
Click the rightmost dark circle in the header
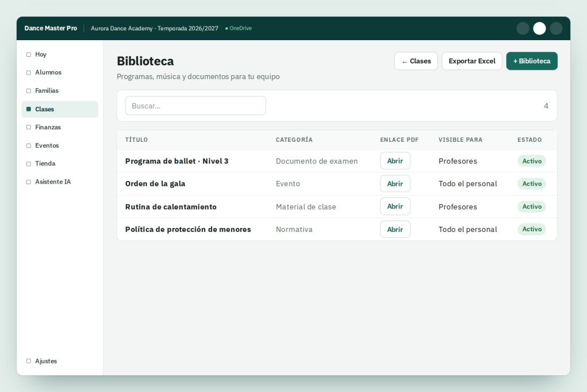tap(556, 29)
